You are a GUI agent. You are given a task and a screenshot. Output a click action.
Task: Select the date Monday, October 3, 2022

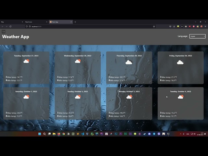point(129,91)
